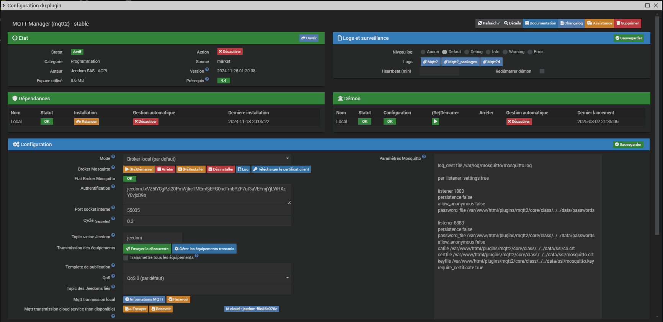Select Debug log level
The height and width of the screenshot is (322, 663).
467,52
